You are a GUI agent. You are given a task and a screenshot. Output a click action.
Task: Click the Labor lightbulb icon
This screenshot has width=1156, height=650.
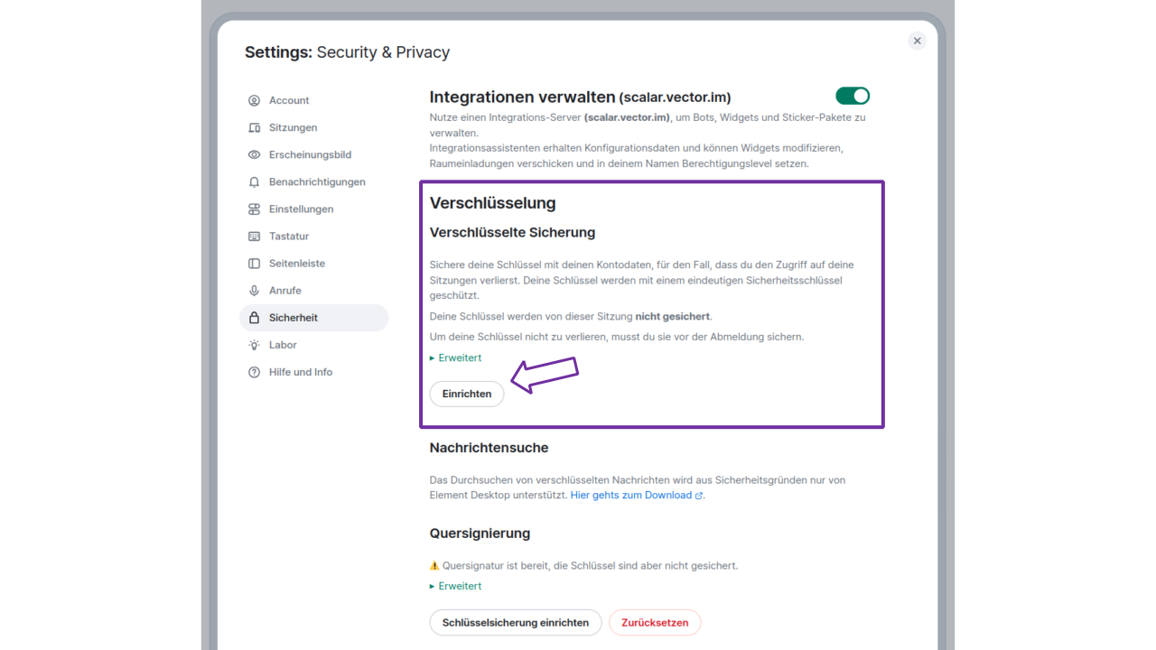click(x=254, y=345)
